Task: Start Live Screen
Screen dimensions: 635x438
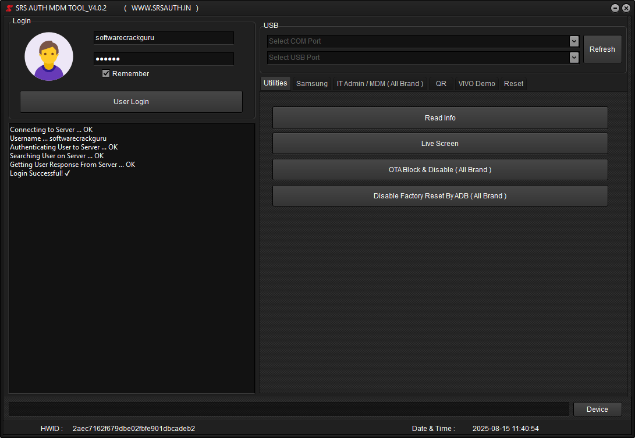Action: 440,143
